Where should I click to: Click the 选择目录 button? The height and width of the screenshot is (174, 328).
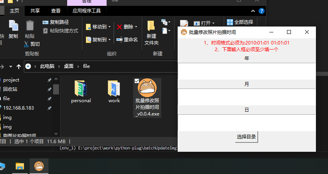click(x=246, y=137)
